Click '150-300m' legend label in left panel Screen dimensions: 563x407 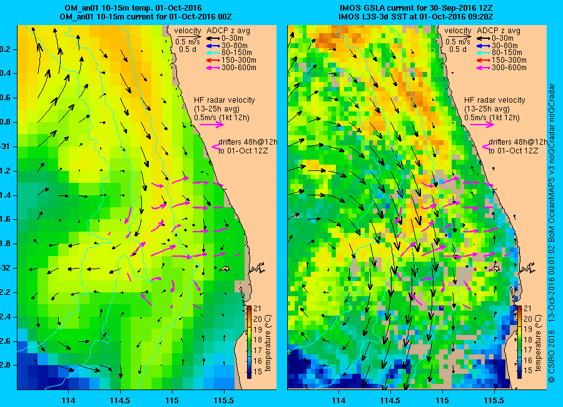pos(239,60)
